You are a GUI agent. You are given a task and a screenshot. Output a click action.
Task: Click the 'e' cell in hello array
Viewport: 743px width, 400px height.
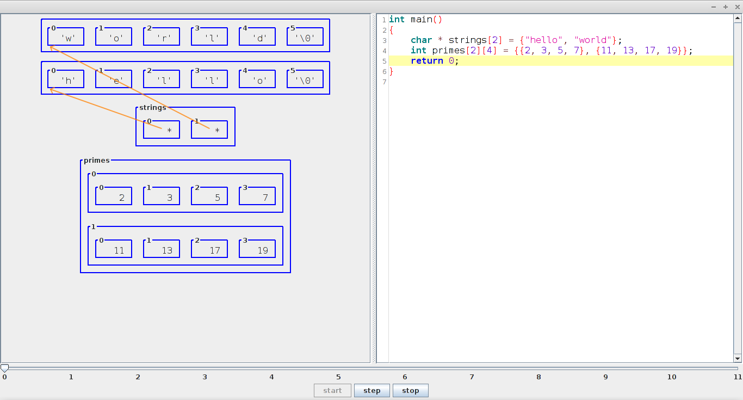coord(114,79)
